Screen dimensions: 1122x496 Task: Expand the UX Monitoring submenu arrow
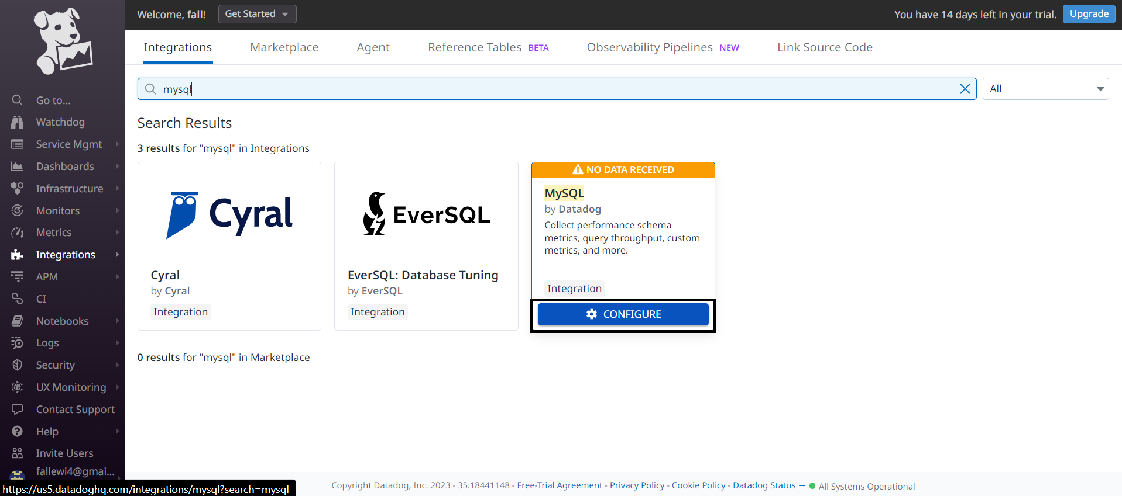tap(118, 387)
